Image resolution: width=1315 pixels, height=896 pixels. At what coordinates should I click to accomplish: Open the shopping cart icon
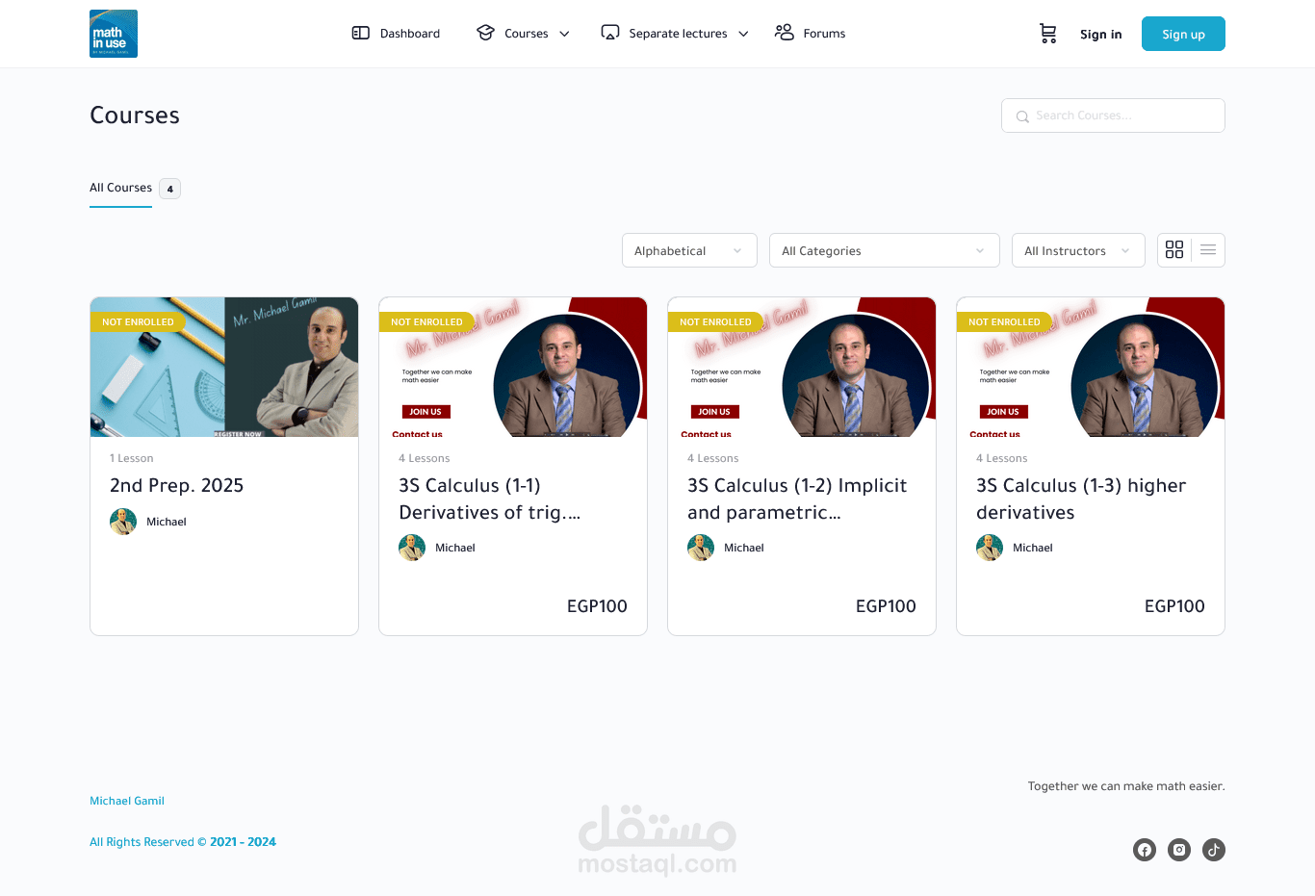(1048, 34)
